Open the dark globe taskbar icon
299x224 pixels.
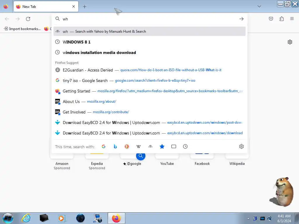[80, 218]
